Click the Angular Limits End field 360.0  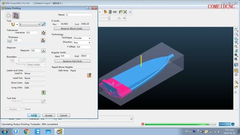[x=85, y=56]
